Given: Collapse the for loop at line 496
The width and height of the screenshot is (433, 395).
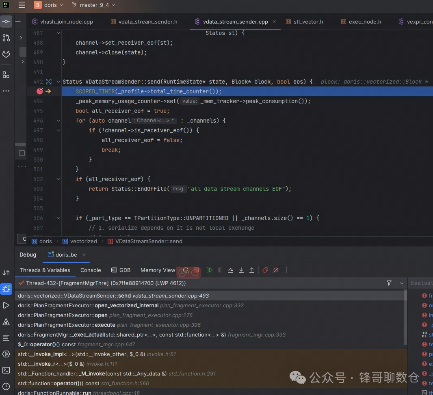Looking at the screenshot, I should (x=58, y=121).
